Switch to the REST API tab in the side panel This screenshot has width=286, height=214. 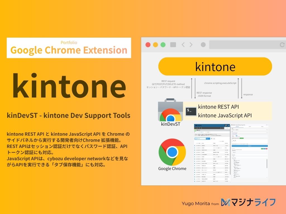[x=237, y=126]
